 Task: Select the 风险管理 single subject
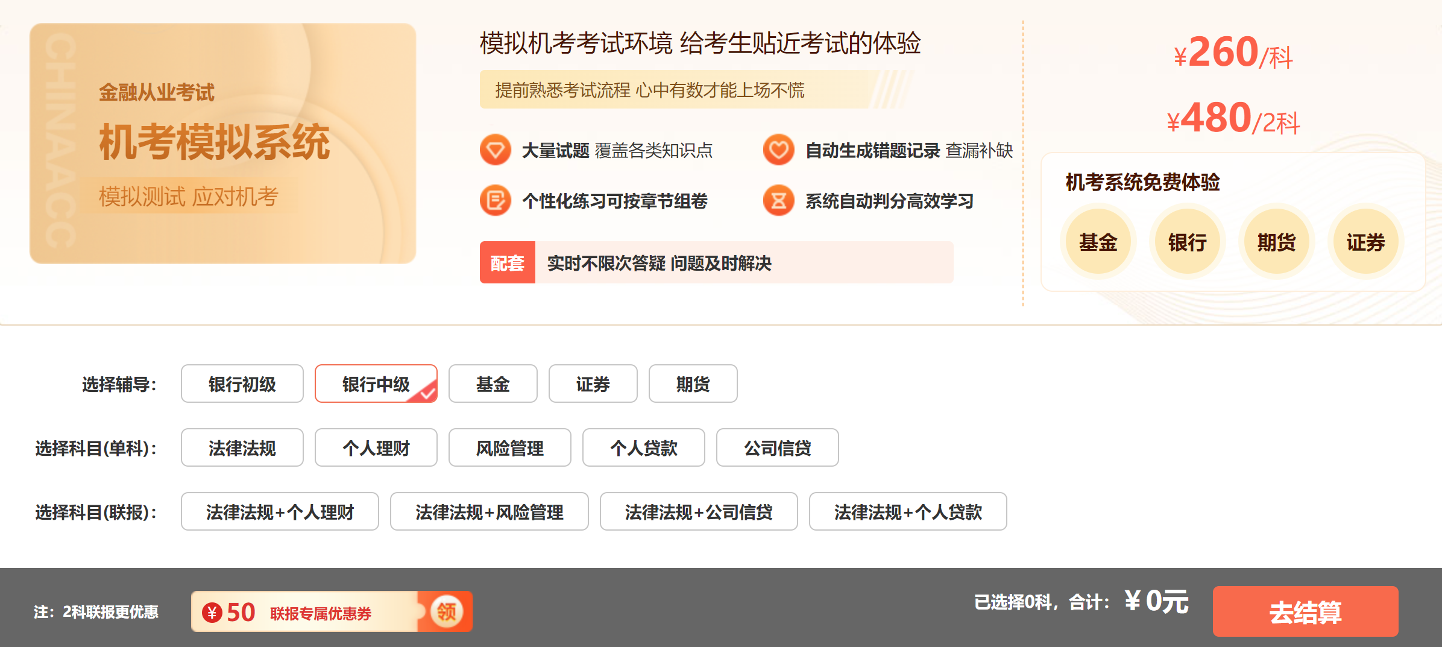pos(510,447)
